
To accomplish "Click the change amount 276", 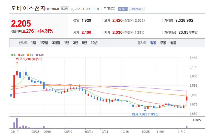I will click(x=30, y=31).
